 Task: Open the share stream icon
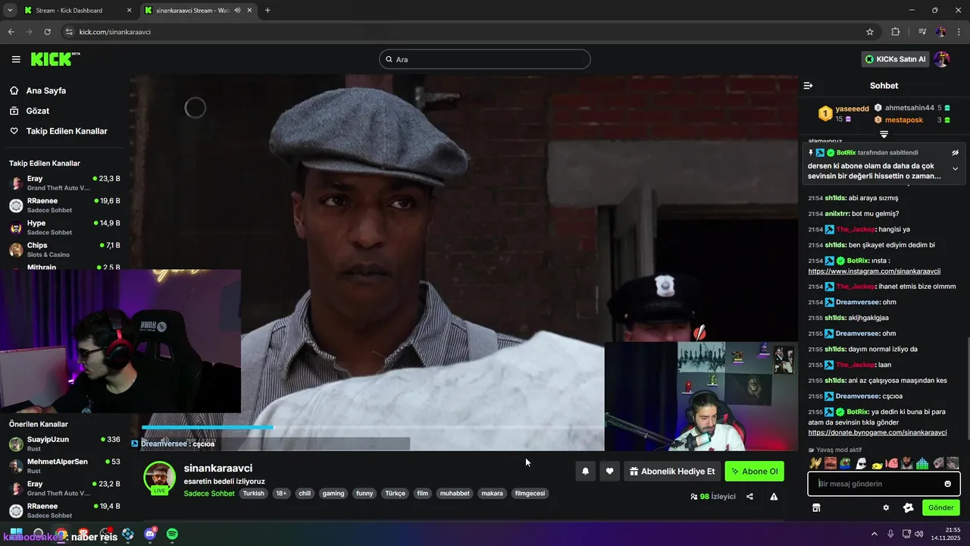coord(749,497)
